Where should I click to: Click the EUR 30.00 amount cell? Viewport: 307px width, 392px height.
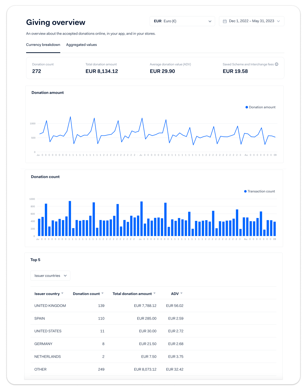click(x=148, y=331)
